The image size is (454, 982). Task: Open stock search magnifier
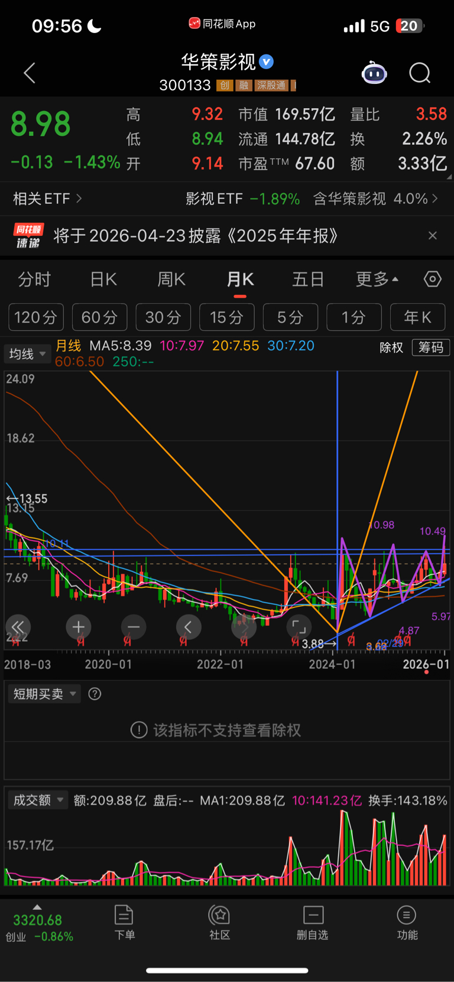coord(420,73)
